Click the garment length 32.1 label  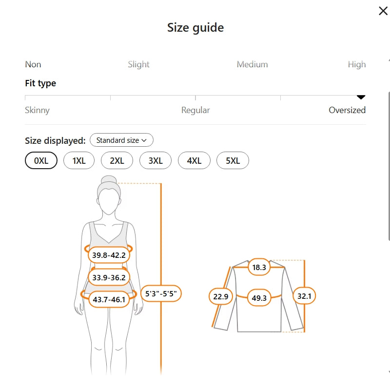point(304,295)
